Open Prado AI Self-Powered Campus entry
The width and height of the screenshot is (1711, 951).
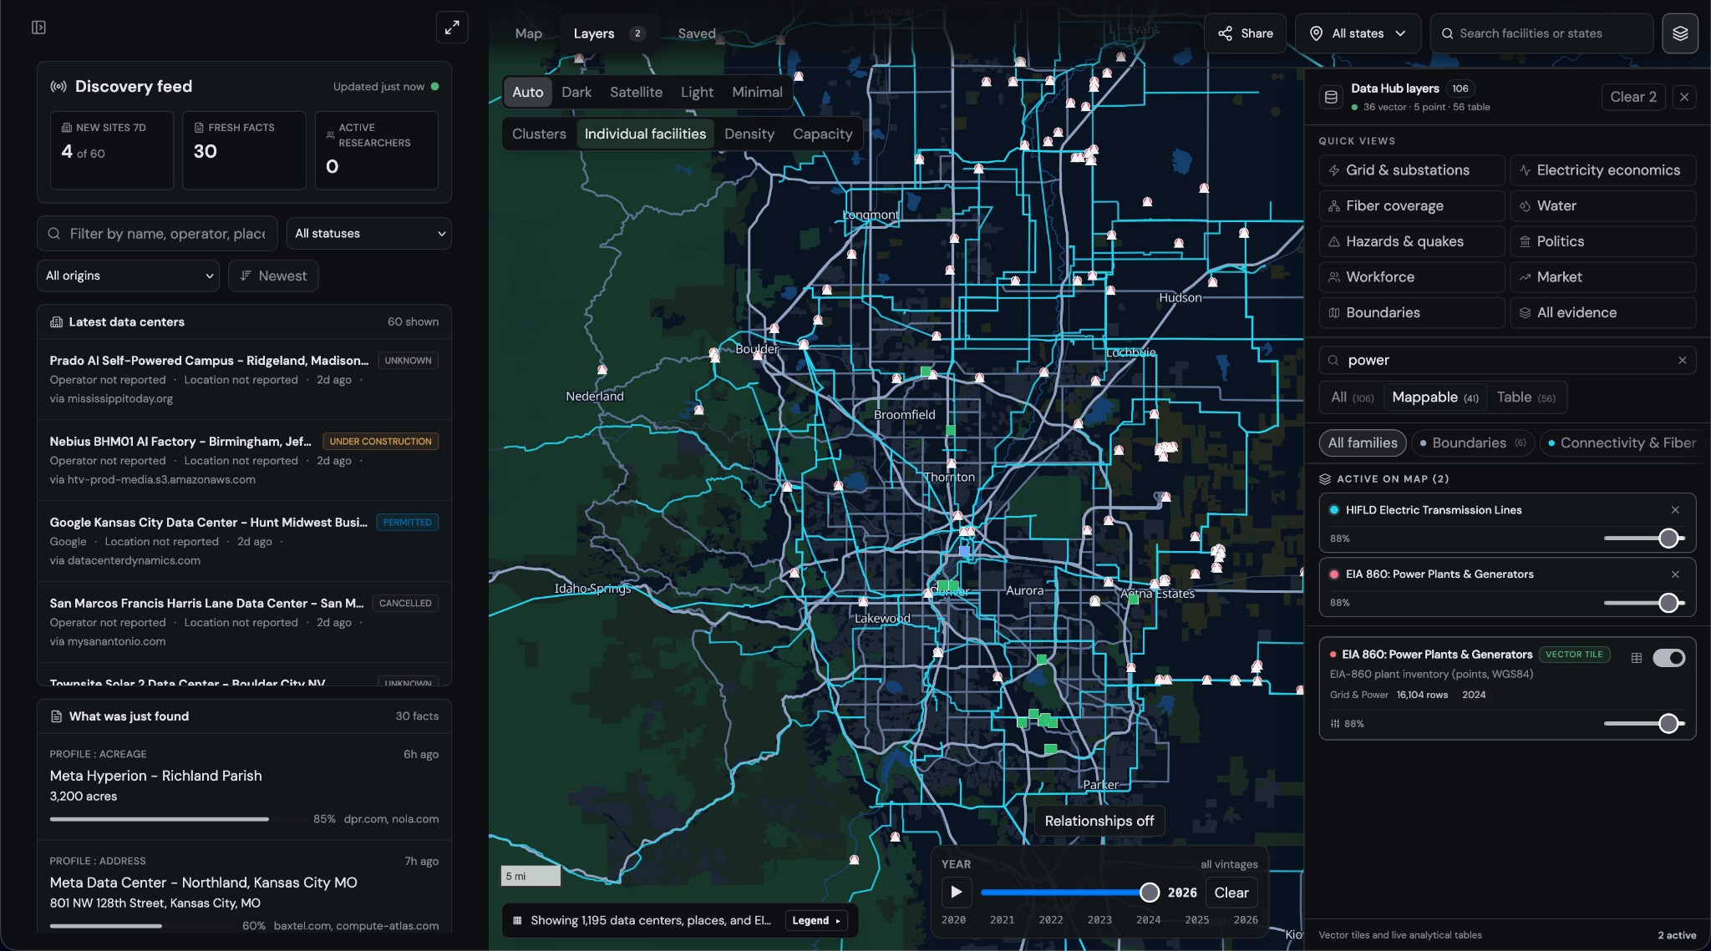click(x=244, y=379)
